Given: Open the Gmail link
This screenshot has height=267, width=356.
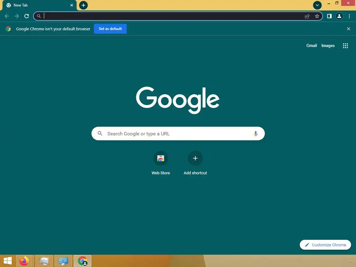Looking at the screenshot, I should pyautogui.click(x=311, y=46).
